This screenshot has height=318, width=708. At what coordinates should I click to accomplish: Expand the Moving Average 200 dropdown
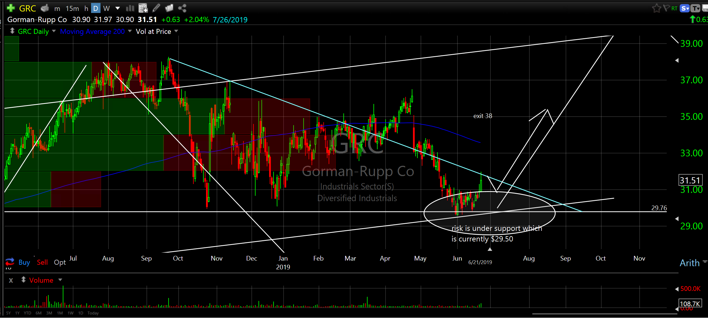(x=130, y=31)
